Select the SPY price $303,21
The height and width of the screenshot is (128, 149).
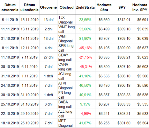(x=124, y=114)
